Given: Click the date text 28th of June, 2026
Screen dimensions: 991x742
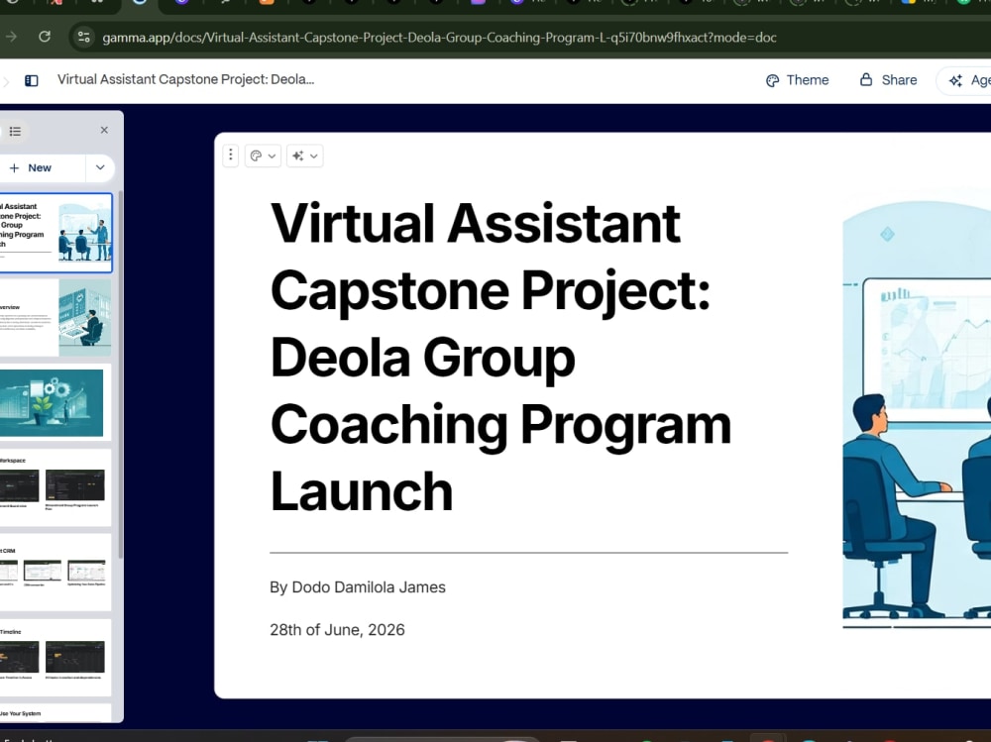Looking at the screenshot, I should click(x=338, y=630).
